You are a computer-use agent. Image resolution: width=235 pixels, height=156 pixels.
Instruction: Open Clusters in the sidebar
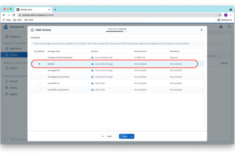click(x=14, y=55)
